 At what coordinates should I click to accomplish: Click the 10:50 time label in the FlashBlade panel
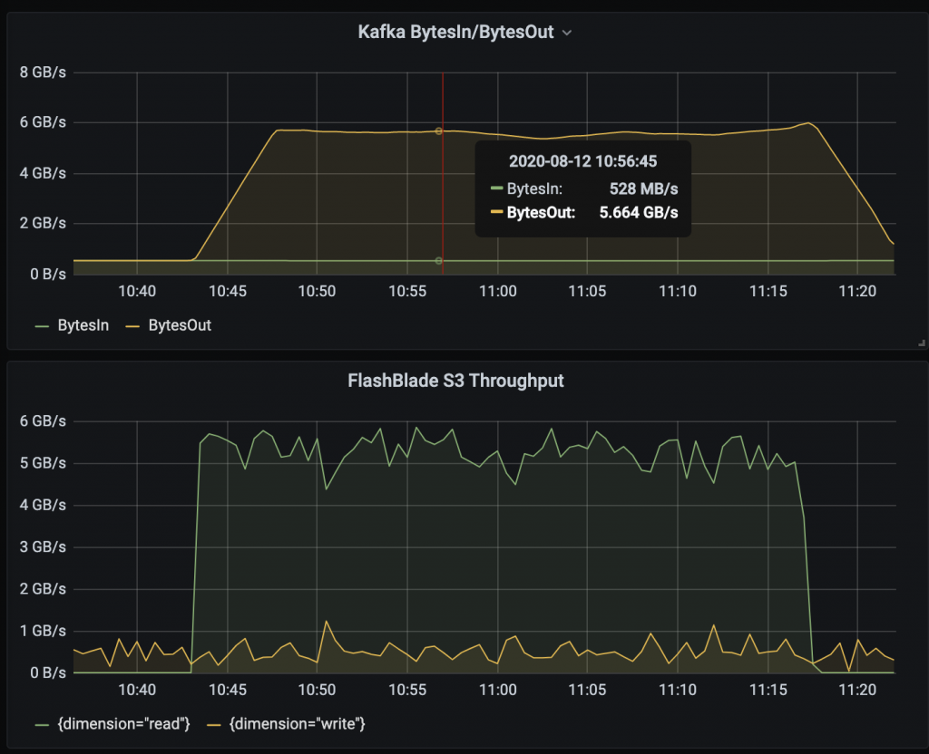pos(317,690)
